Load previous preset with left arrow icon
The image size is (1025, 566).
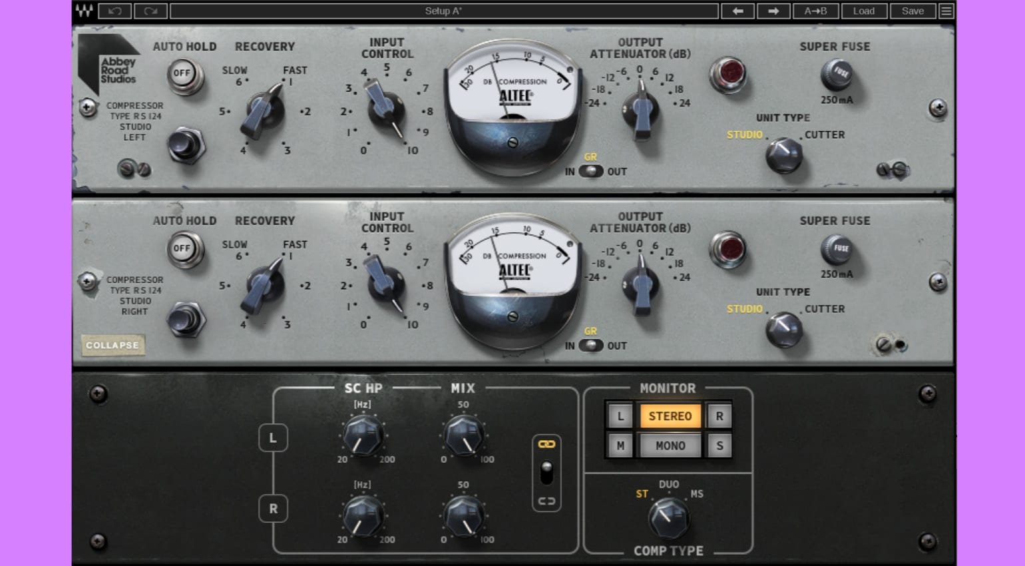[x=737, y=11]
